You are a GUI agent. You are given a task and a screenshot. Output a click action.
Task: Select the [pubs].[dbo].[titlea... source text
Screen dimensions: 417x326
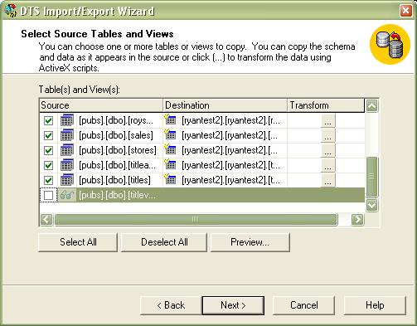(118, 165)
